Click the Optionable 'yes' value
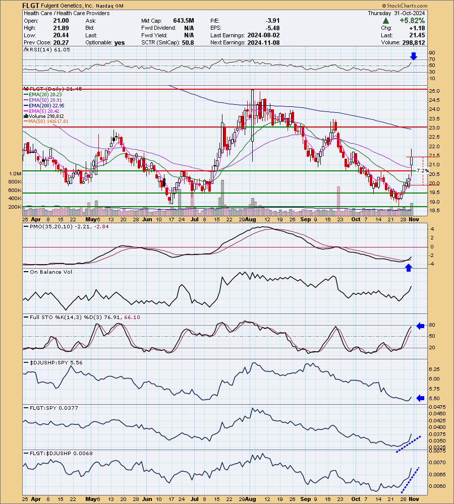This screenshot has height=504, width=454. pos(120,43)
